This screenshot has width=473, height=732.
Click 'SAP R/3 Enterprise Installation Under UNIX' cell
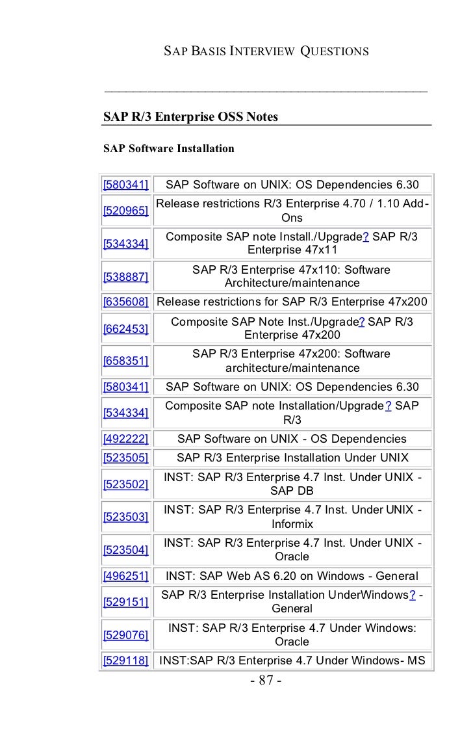pos(292,458)
